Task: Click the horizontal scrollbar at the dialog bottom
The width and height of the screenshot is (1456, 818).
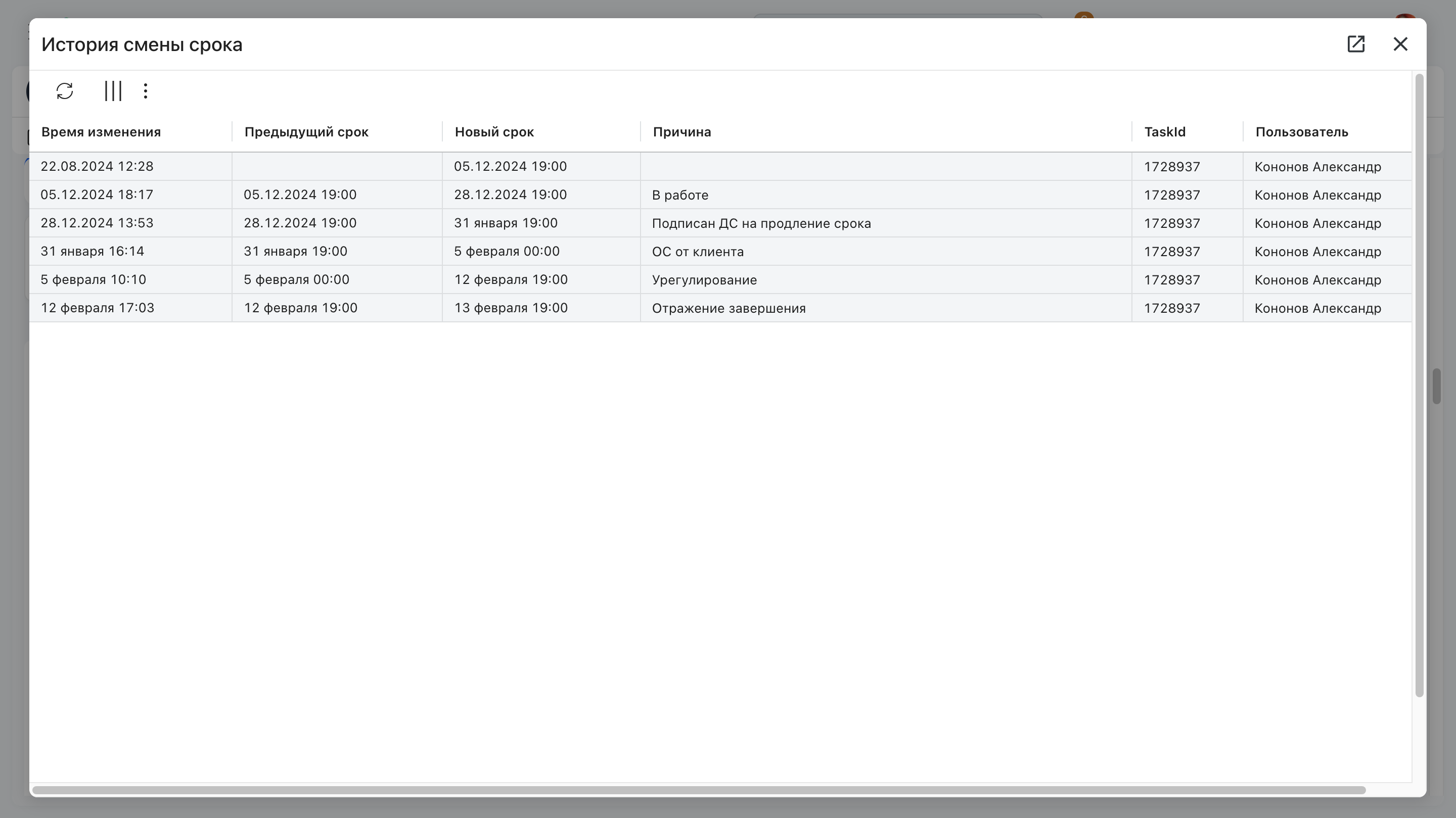Action: point(699,790)
